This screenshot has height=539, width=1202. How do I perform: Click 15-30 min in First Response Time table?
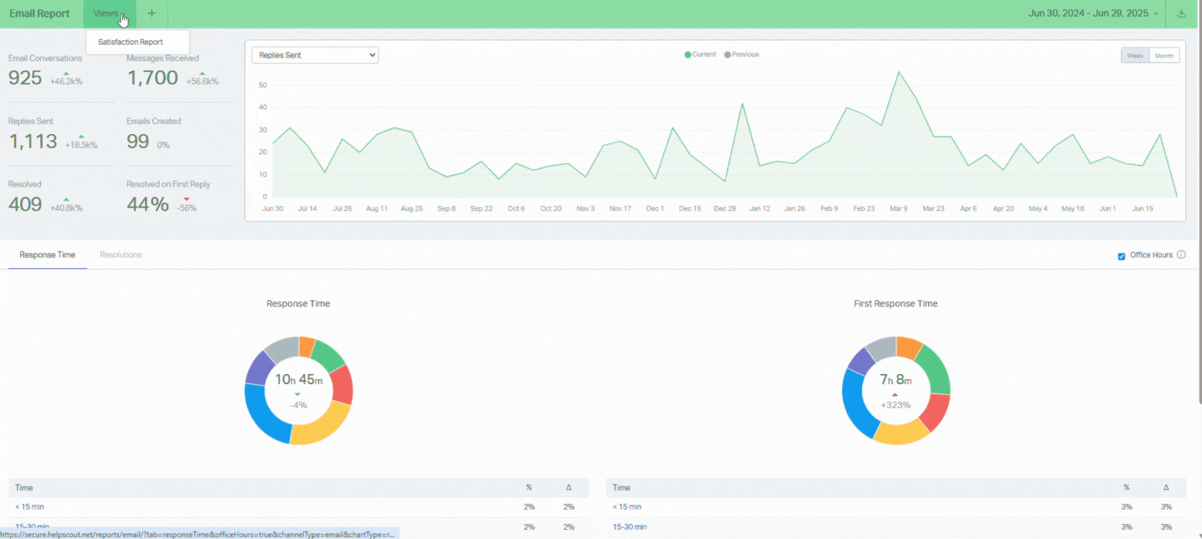630,527
